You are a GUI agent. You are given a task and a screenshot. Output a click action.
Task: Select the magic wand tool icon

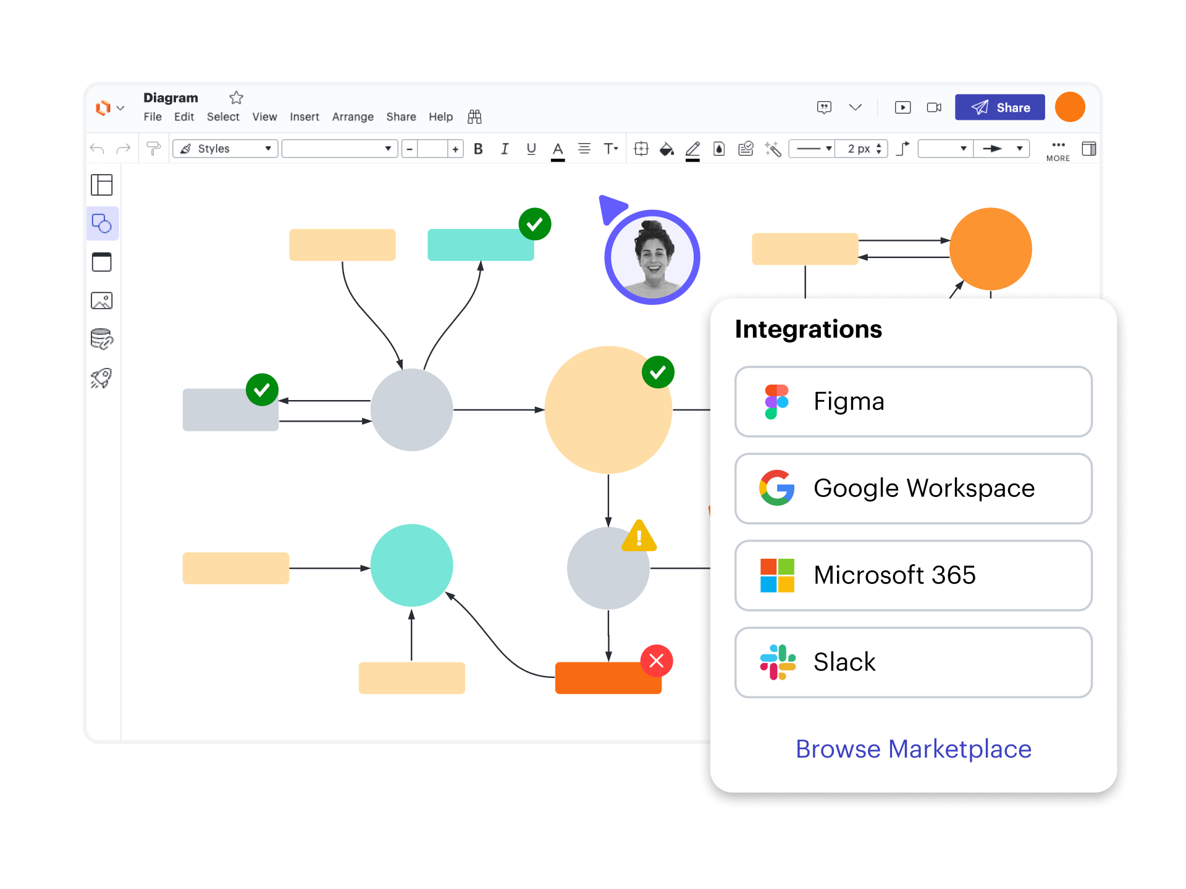[773, 149]
